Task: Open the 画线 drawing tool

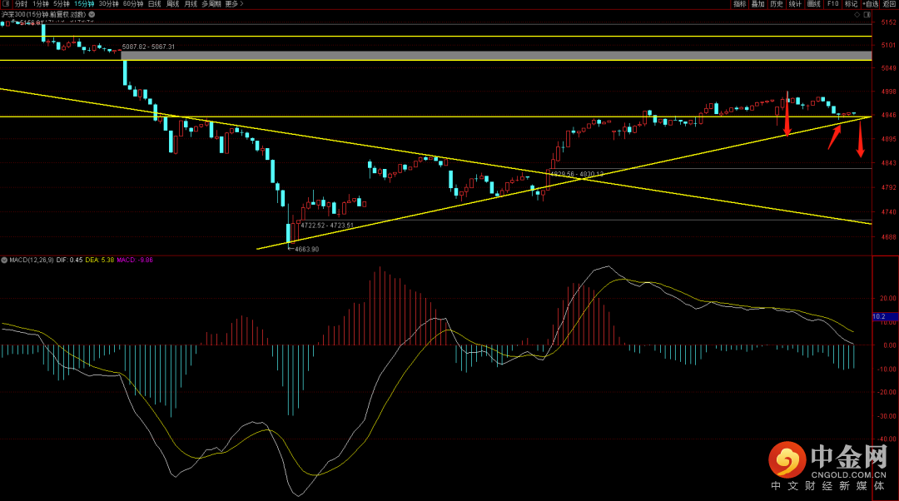Action: pyautogui.click(x=813, y=4)
